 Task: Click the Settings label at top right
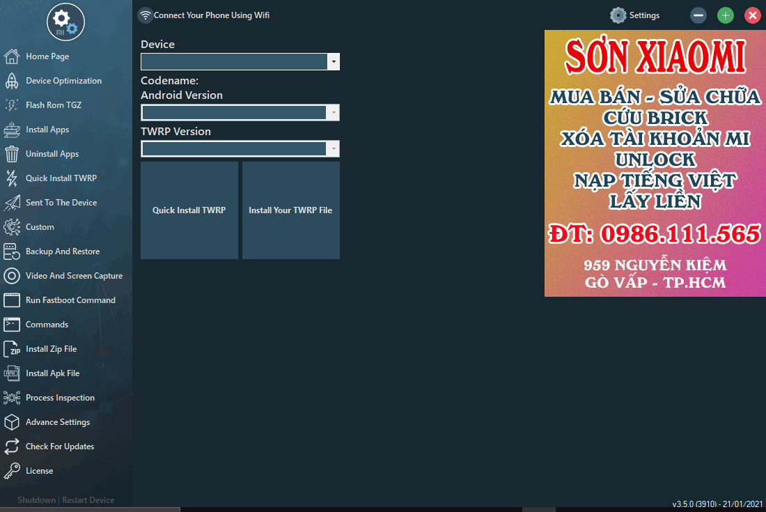pos(644,15)
